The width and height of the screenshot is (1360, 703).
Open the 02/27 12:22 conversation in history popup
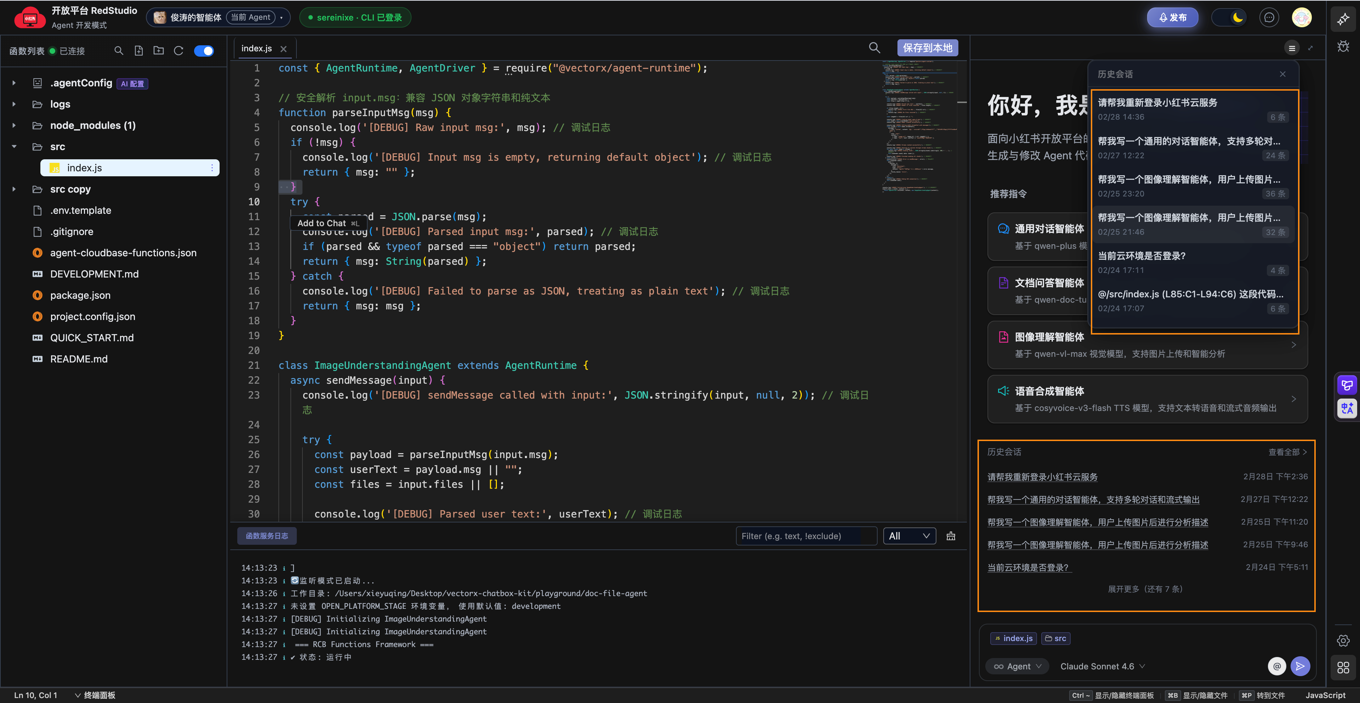click(1193, 148)
